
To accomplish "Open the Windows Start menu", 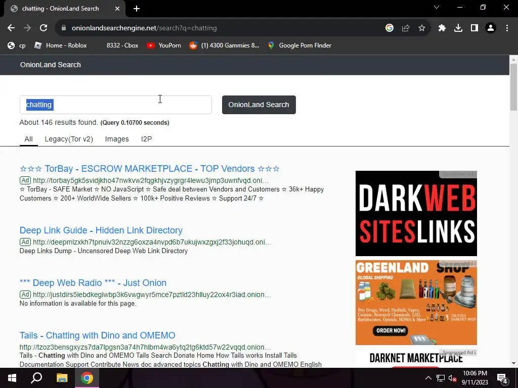I will [12, 378].
